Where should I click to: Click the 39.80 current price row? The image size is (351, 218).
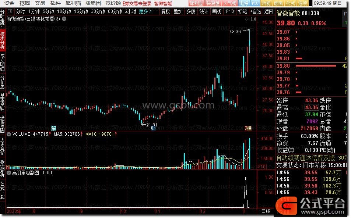coord(311,66)
